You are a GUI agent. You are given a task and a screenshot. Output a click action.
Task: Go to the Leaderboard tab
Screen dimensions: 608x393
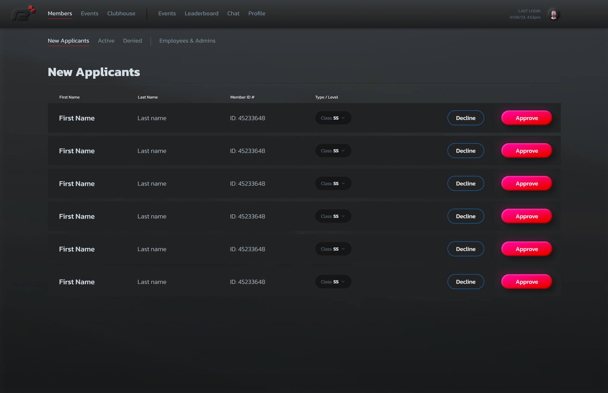(x=202, y=13)
